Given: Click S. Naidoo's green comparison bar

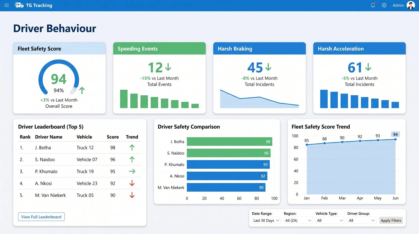Looking at the screenshot, I should point(229,153).
